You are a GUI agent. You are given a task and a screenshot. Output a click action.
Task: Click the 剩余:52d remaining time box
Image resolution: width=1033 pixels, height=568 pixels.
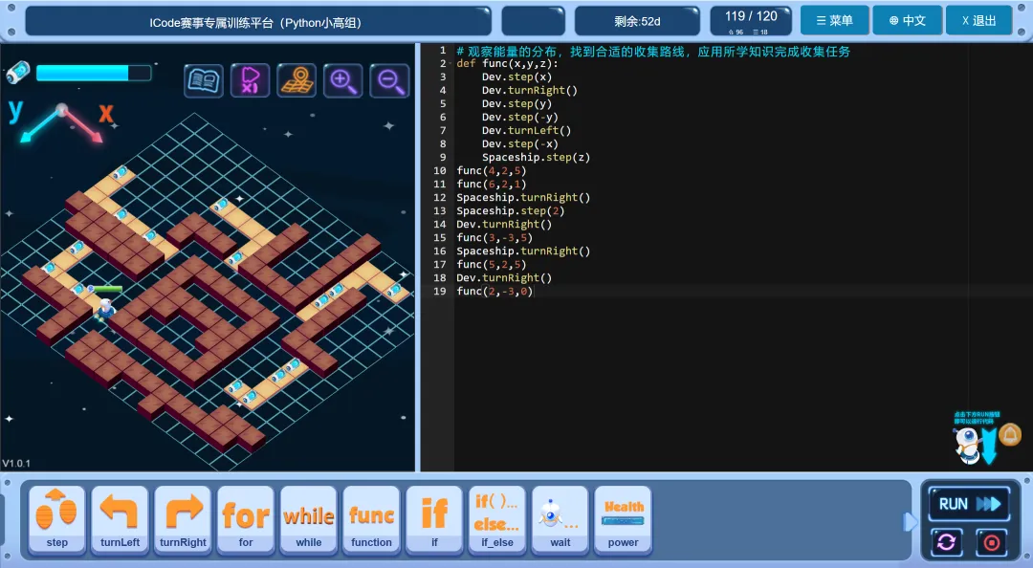click(x=637, y=21)
